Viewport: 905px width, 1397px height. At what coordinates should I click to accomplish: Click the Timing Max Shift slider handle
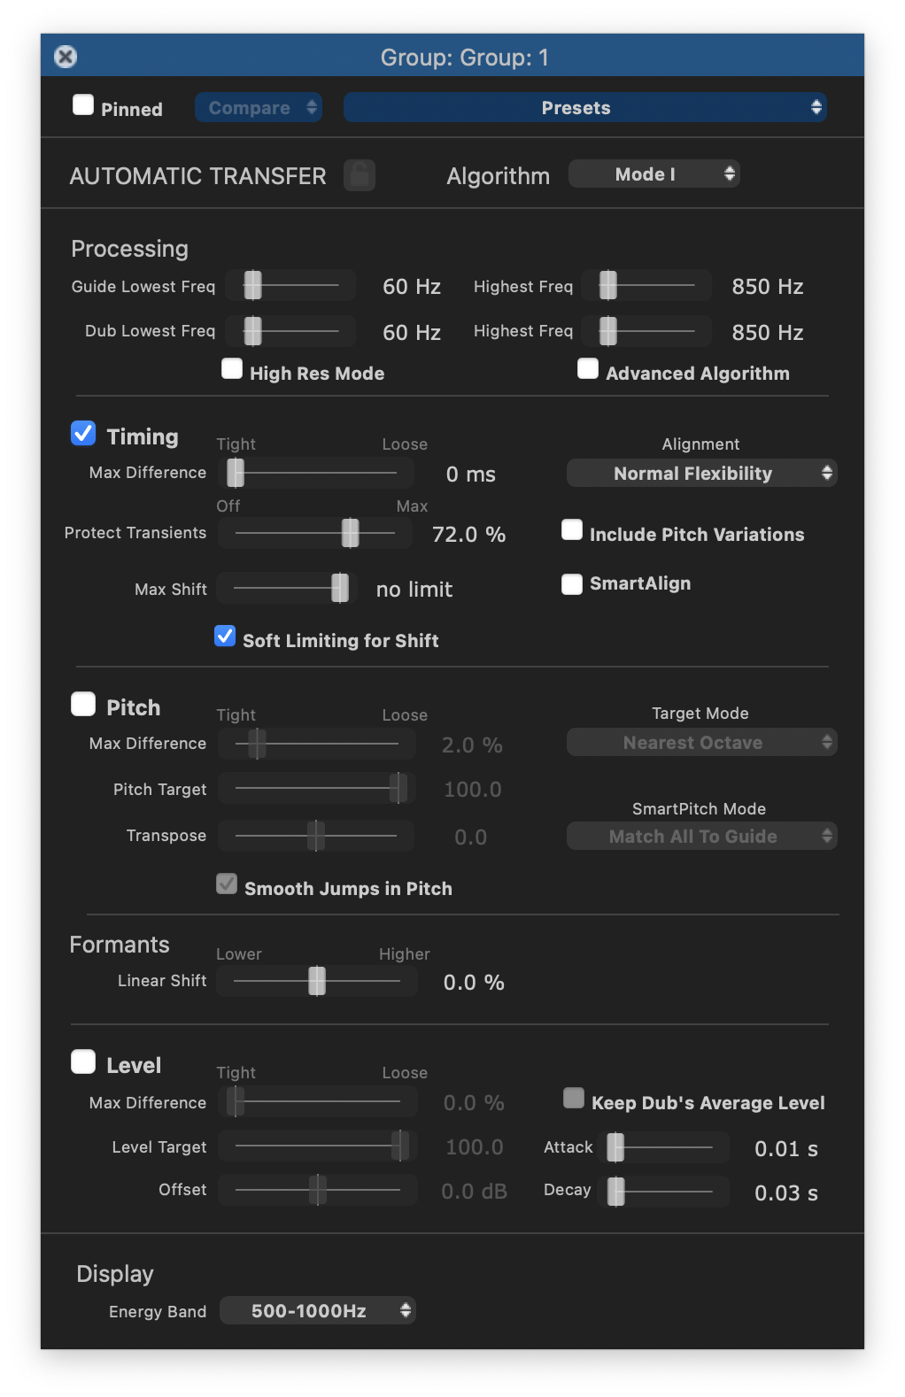tap(340, 588)
